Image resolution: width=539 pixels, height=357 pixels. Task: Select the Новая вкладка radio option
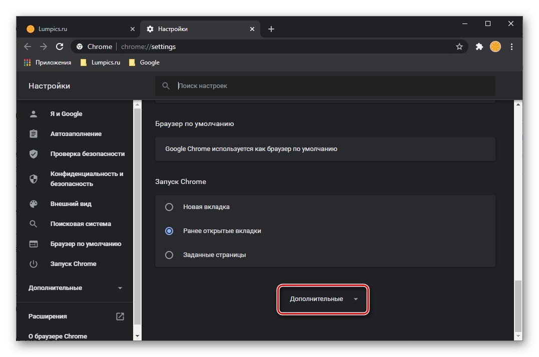[x=169, y=207]
